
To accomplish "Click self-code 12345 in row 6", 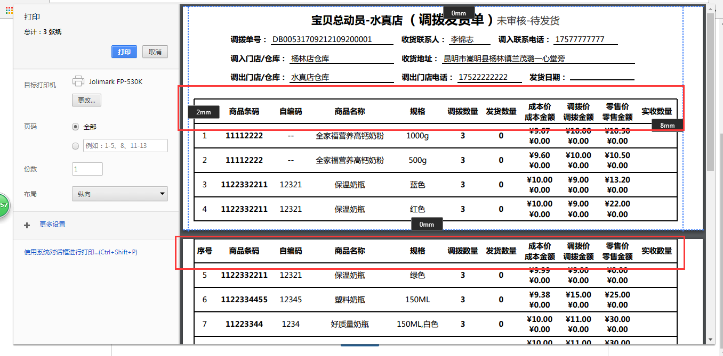I will [x=291, y=300].
